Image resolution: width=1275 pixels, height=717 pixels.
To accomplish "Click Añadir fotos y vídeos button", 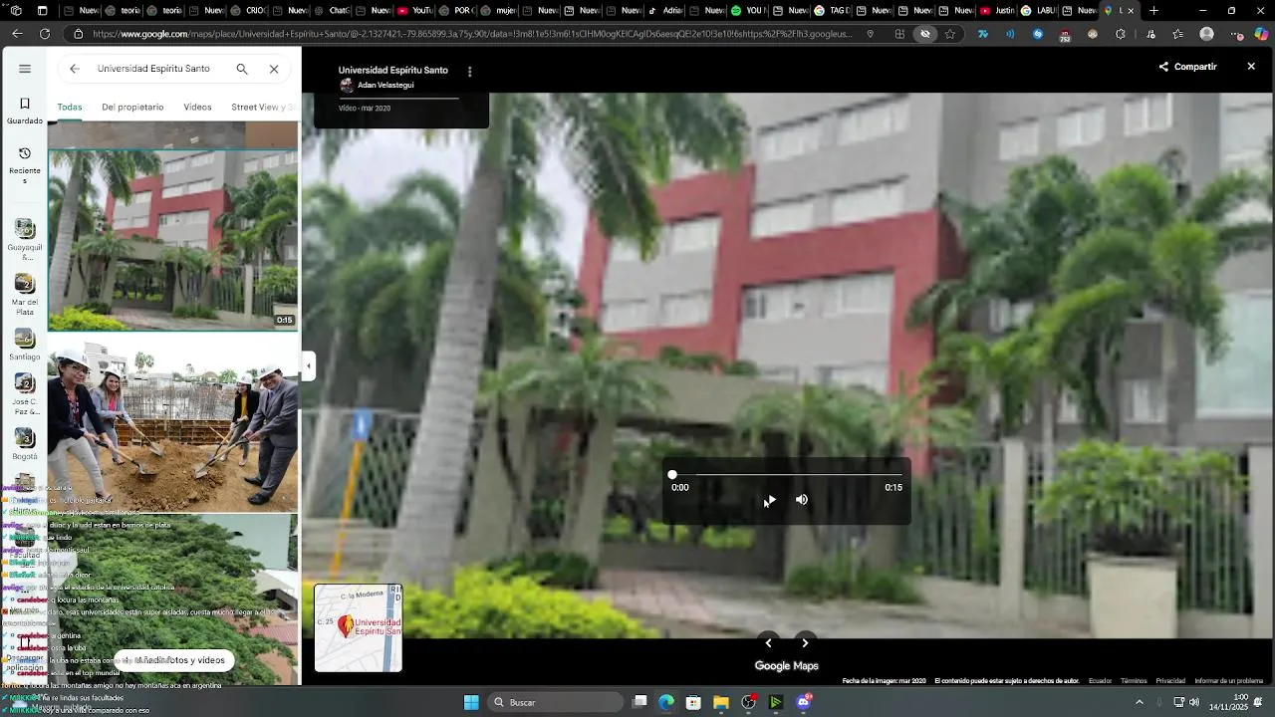I will point(173,660).
